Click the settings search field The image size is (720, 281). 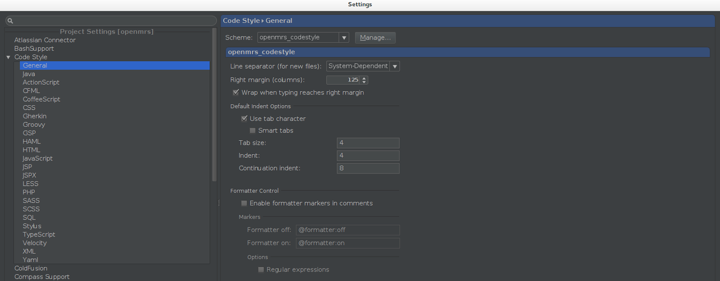[x=112, y=21]
